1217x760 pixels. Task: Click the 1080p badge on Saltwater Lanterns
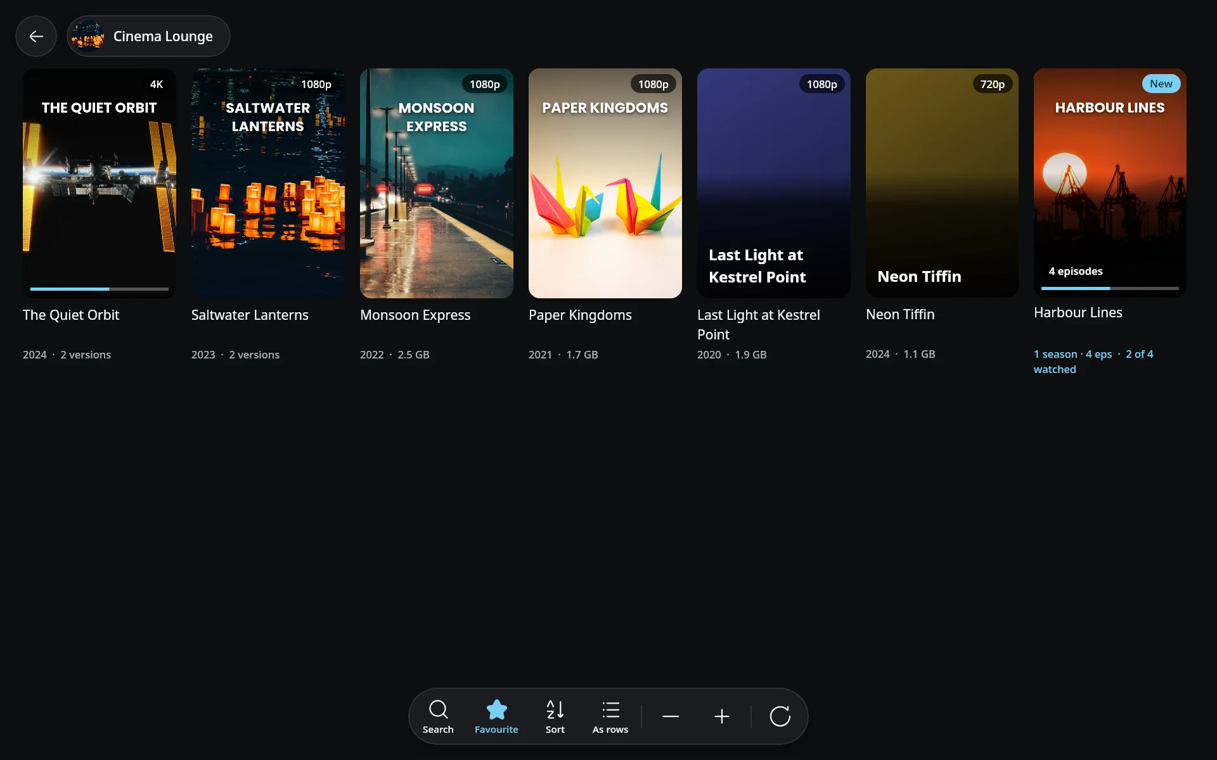click(316, 84)
